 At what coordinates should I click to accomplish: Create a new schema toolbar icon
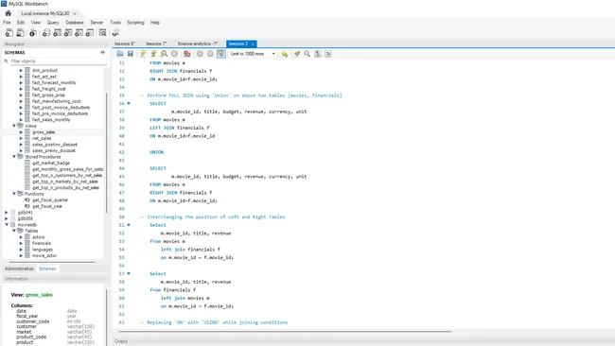coord(46,33)
